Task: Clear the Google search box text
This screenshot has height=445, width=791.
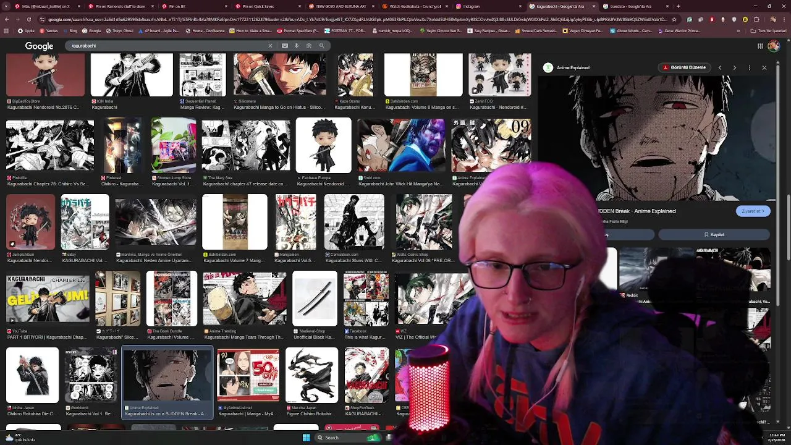Action: [270, 46]
